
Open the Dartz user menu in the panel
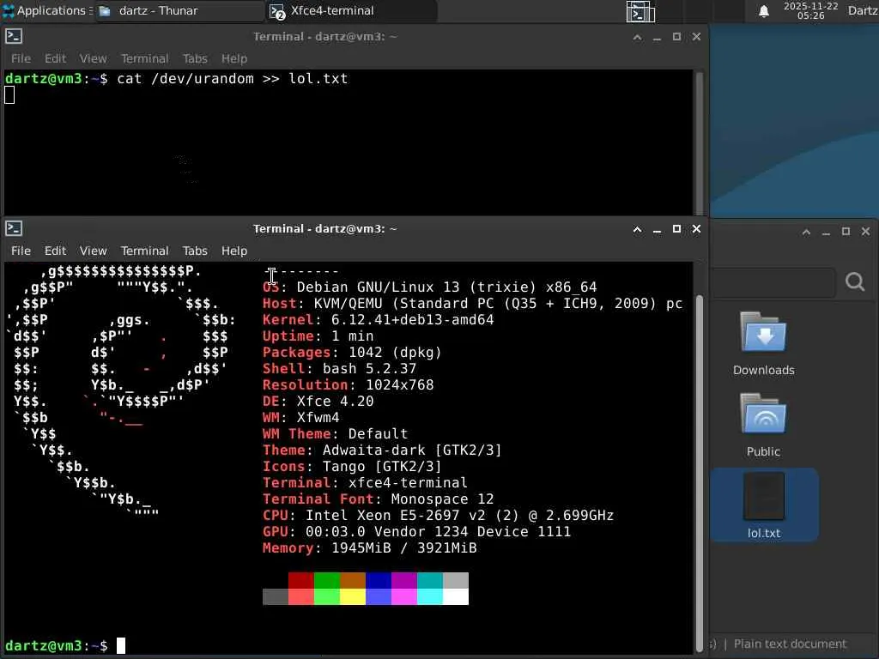[x=863, y=10]
